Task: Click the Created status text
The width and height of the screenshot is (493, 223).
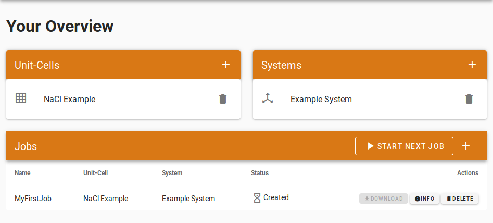Action: pos(276,197)
